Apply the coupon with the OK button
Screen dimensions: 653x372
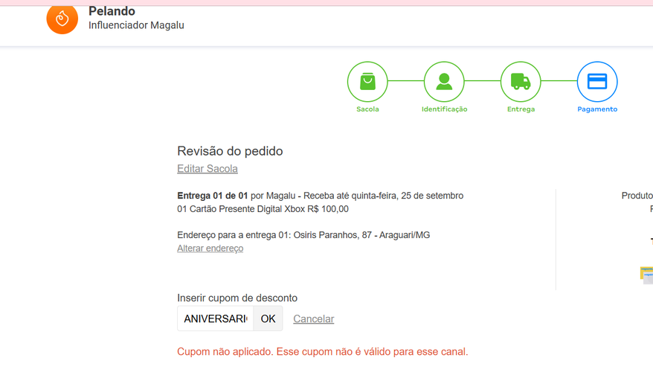point(268,318)
